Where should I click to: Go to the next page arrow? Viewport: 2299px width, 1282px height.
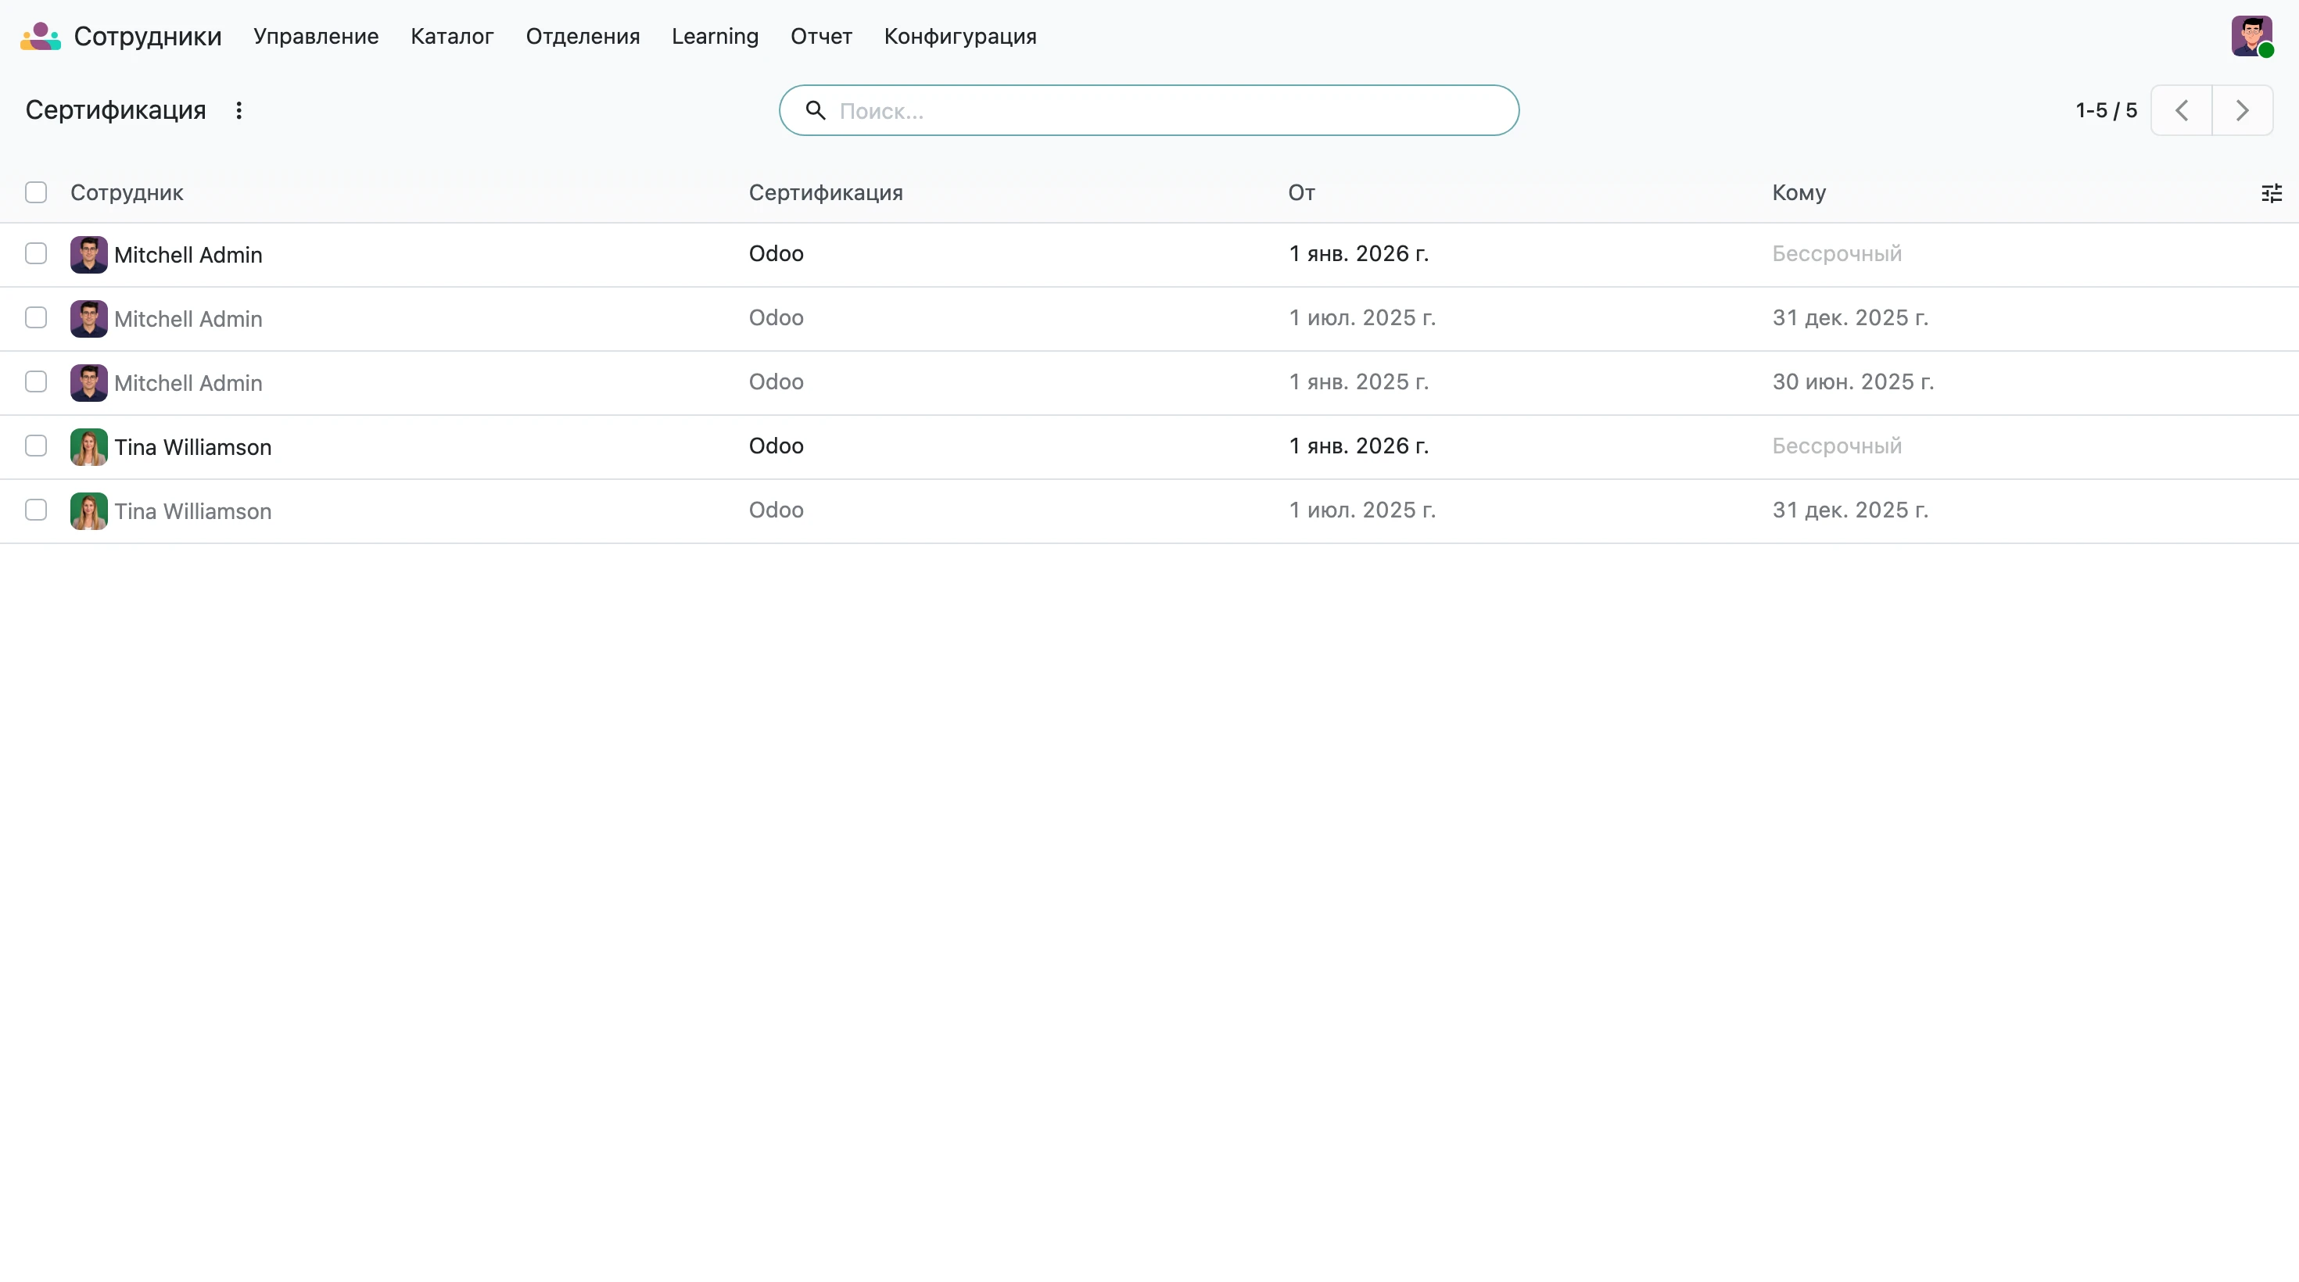[2242, 111]
